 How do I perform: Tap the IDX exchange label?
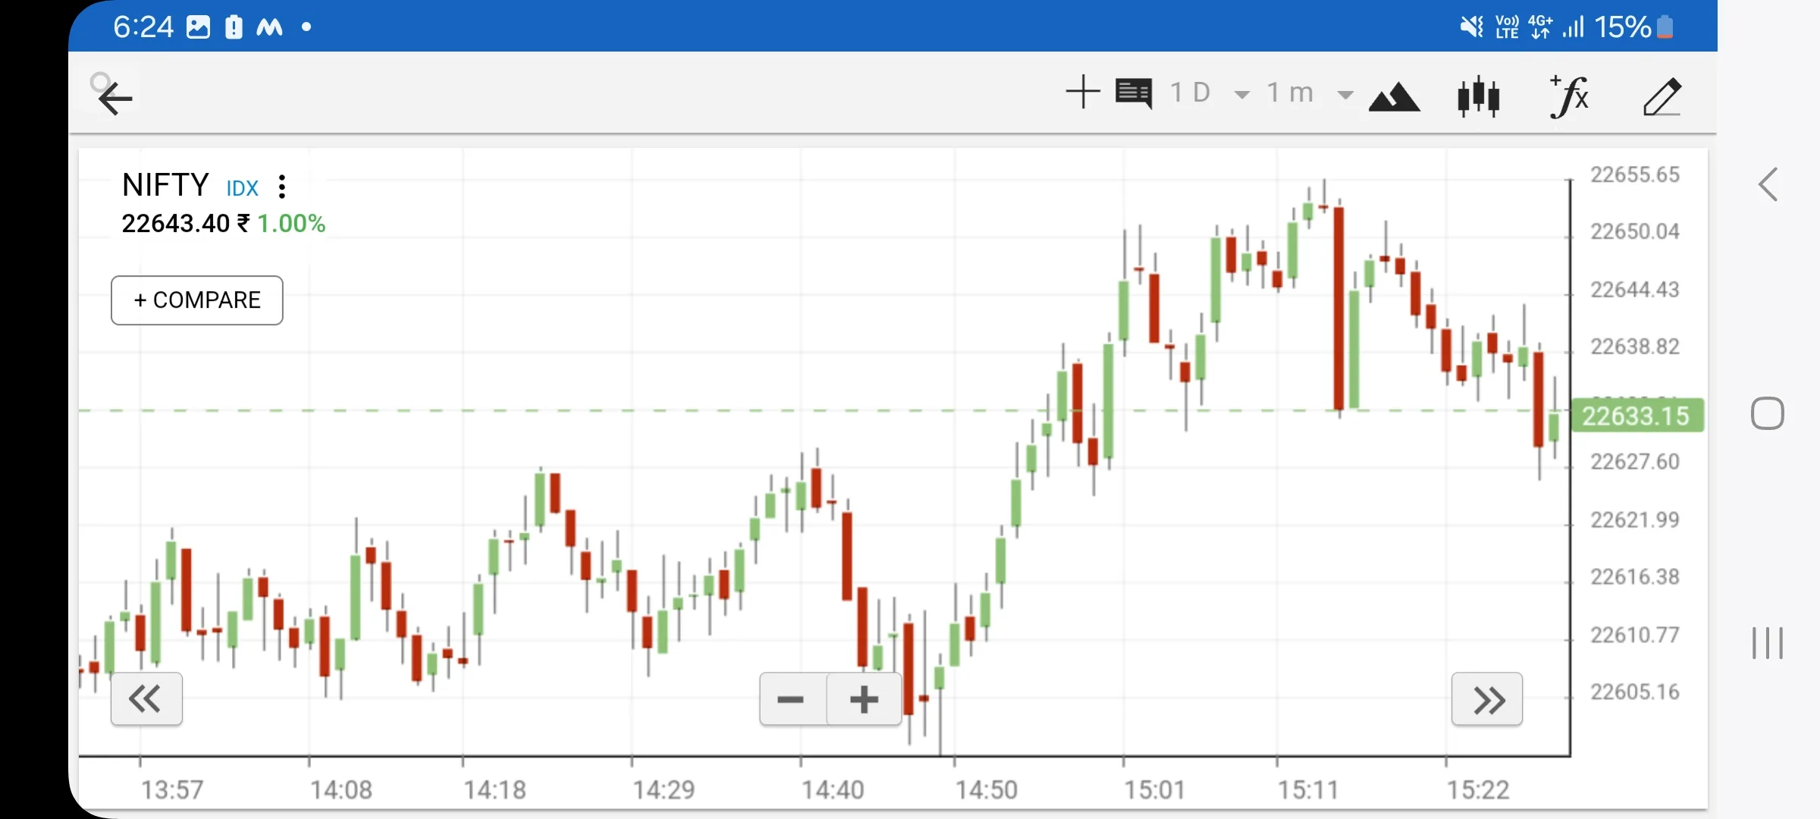tap(243, 188)
